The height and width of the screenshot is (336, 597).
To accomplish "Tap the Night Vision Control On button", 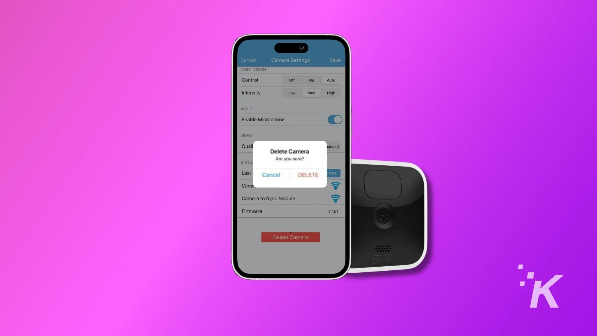I will [x=311, y=80].
